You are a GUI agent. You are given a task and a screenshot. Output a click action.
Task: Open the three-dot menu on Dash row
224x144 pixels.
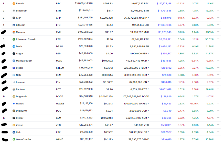218,46
